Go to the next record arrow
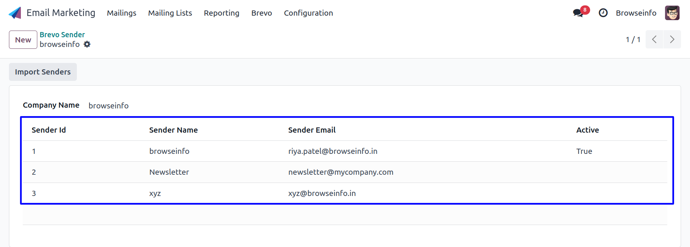 coord(672,39)
